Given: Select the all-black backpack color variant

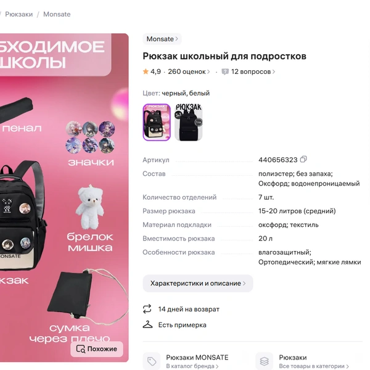Looking at the screenshot, I should [189, 122].
